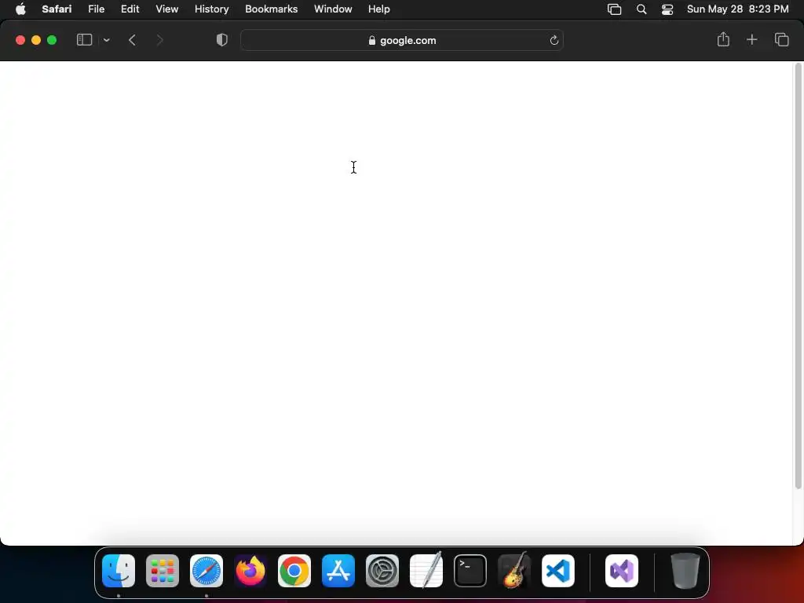
Task: Open Spotlight search from the menu bar
Action: point(641,9)
